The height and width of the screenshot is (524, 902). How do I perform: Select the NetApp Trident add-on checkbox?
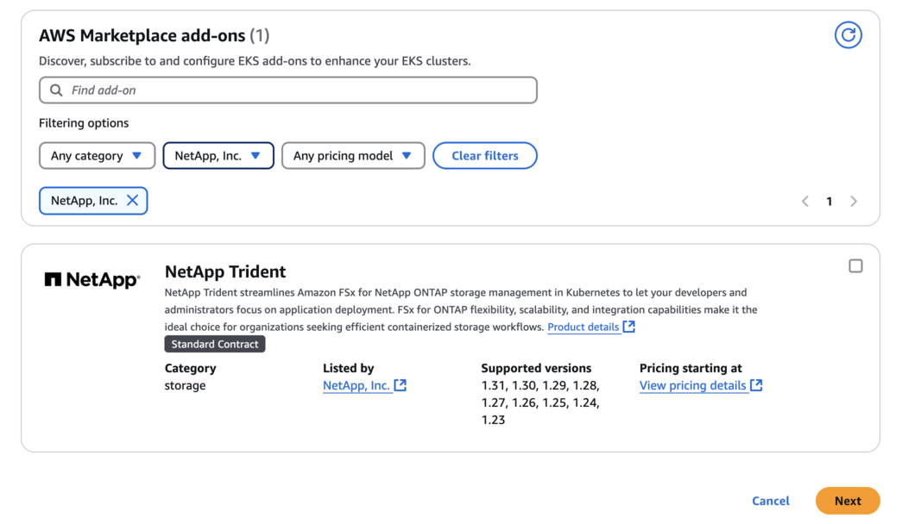pos(855,266)
